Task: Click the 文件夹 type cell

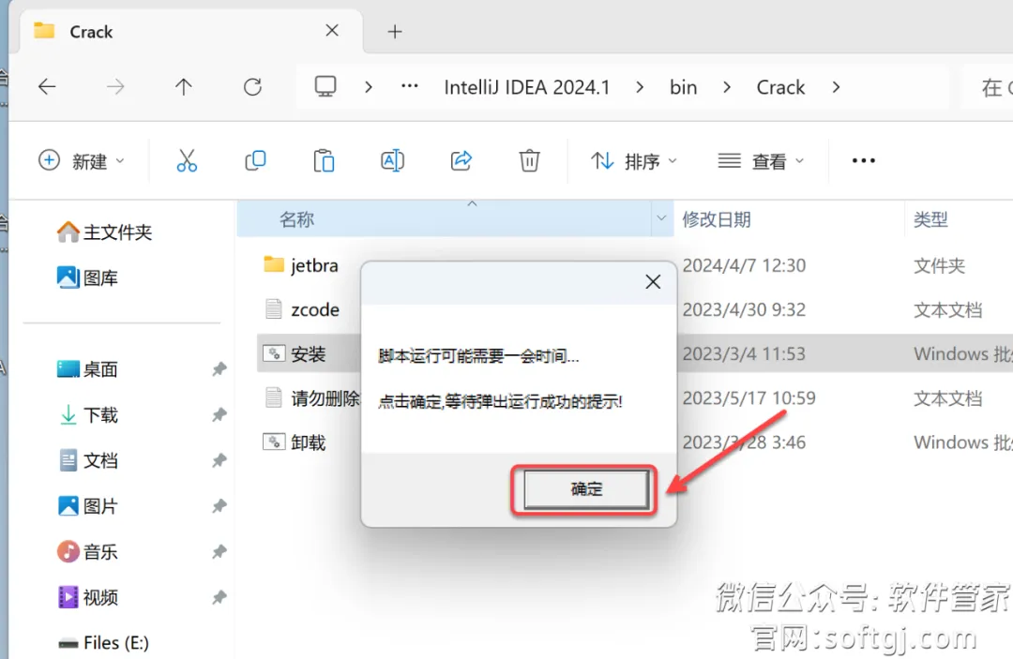Action: [x=939, y=265]
